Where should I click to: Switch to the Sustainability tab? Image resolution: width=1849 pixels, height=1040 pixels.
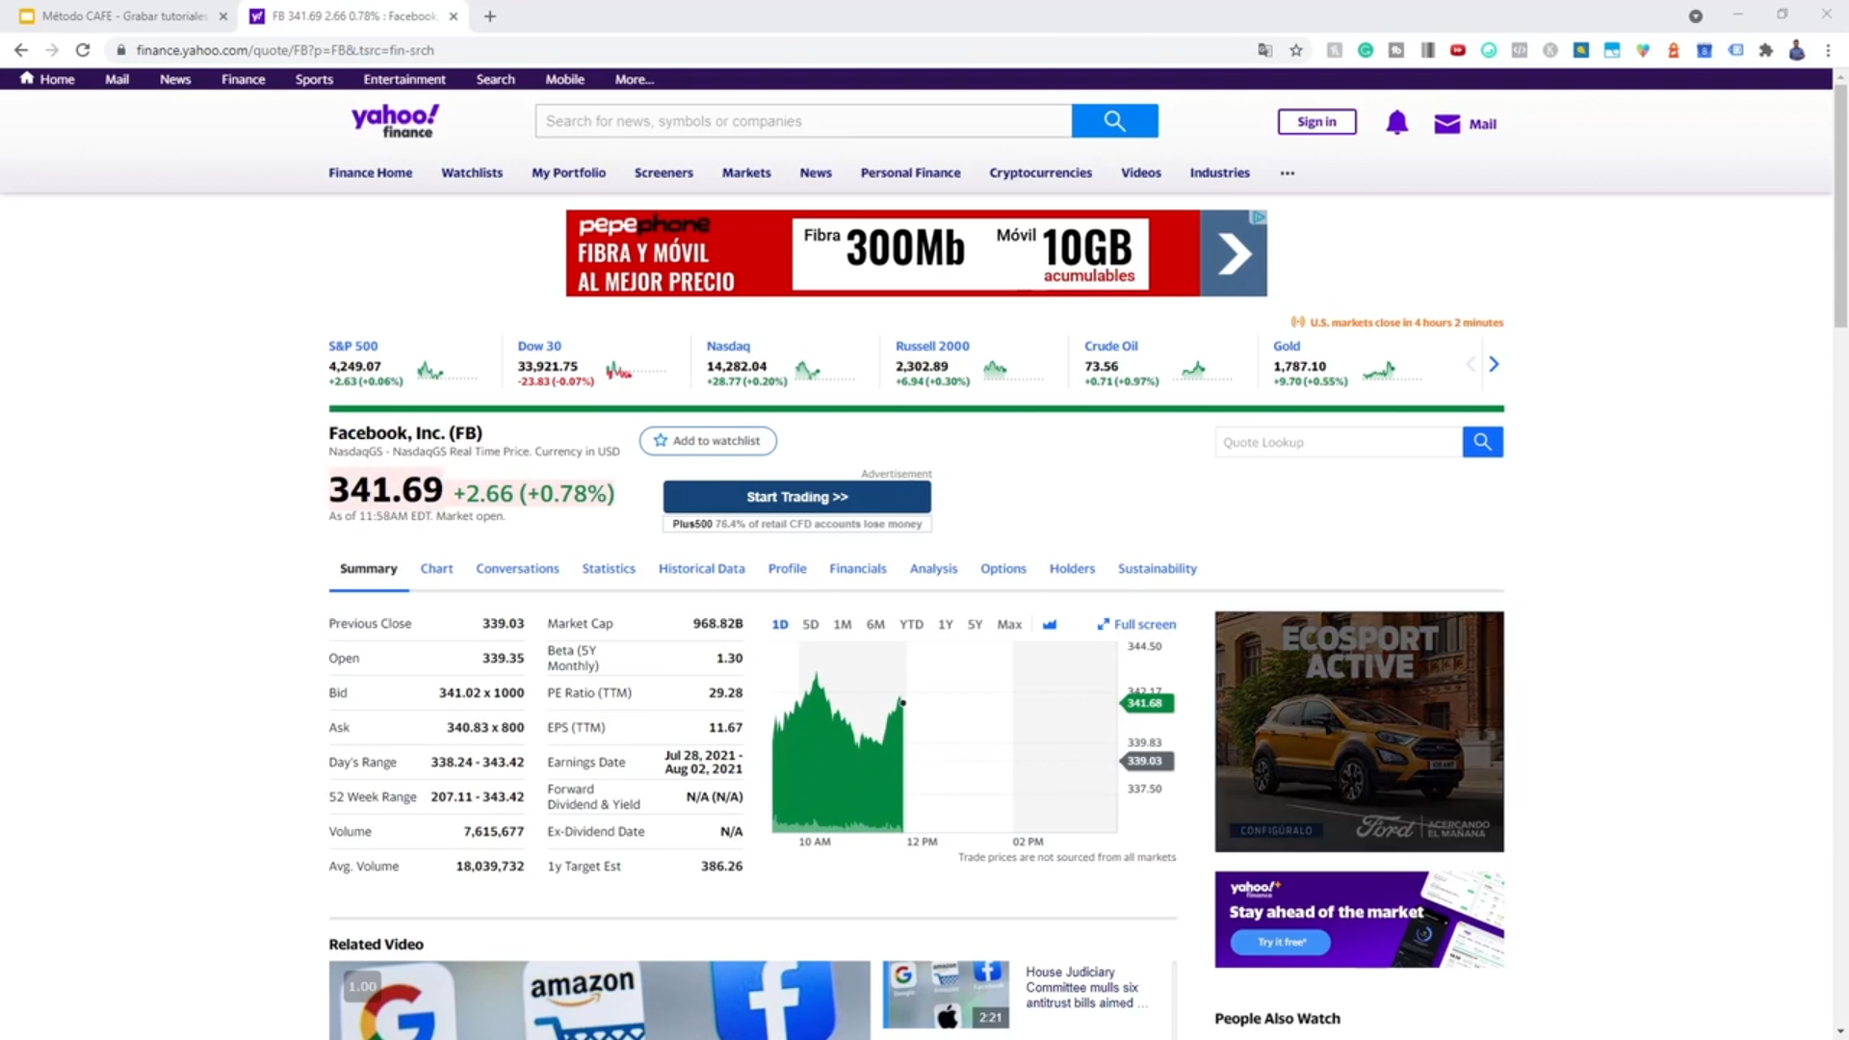click(x=1158, y=569)
